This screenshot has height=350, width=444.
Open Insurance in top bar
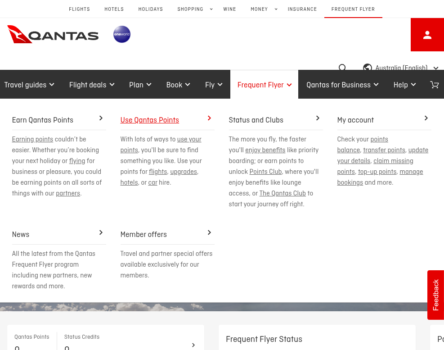point(302,9)
